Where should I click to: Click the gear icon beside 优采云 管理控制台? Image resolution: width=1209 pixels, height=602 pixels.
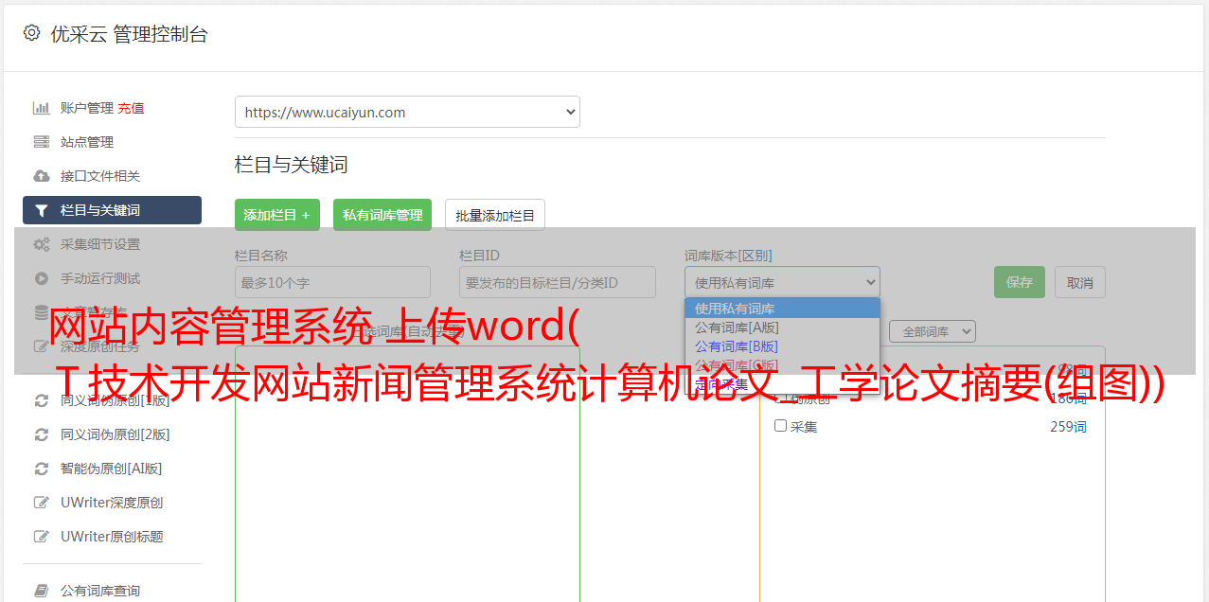(31, 33)
